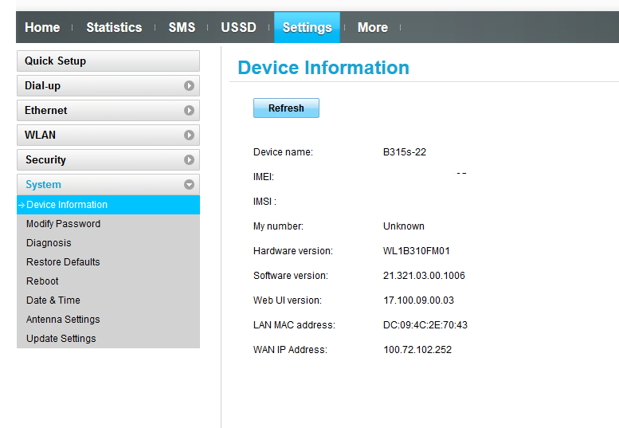Go to the USSD tab

click(238, 28)
